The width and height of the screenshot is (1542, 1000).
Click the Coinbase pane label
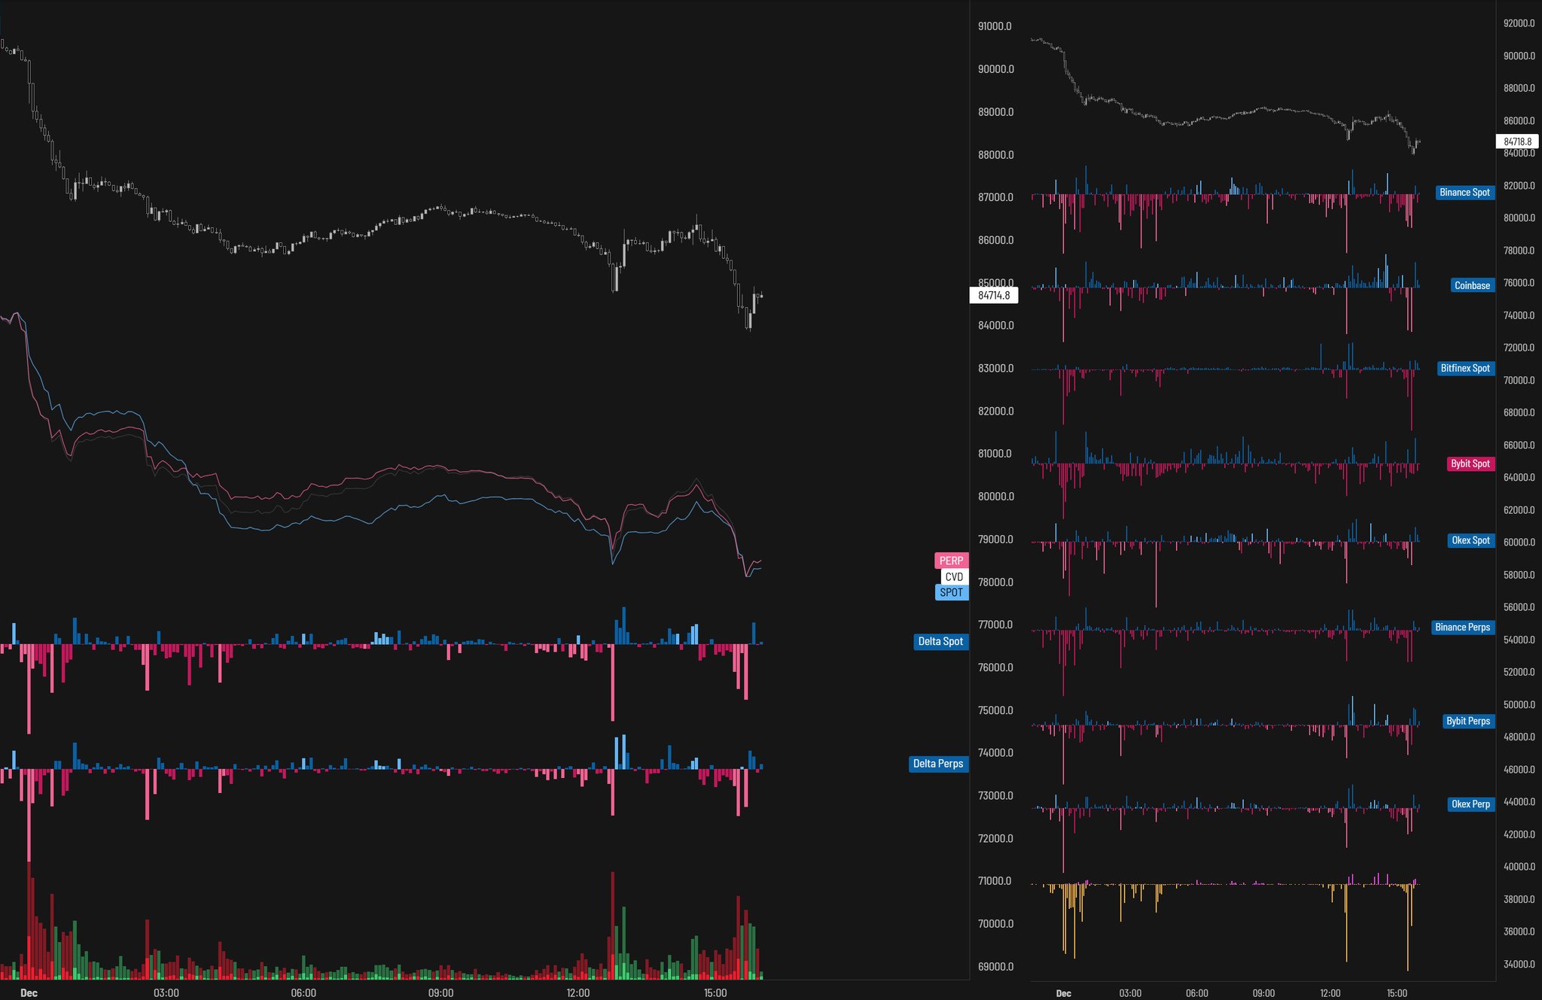tap(1472, 285)
